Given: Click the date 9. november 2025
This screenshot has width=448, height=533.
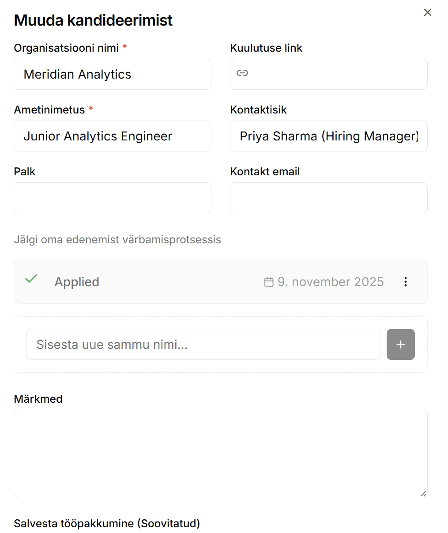Looking at the screenshot, I should point(330,282).
